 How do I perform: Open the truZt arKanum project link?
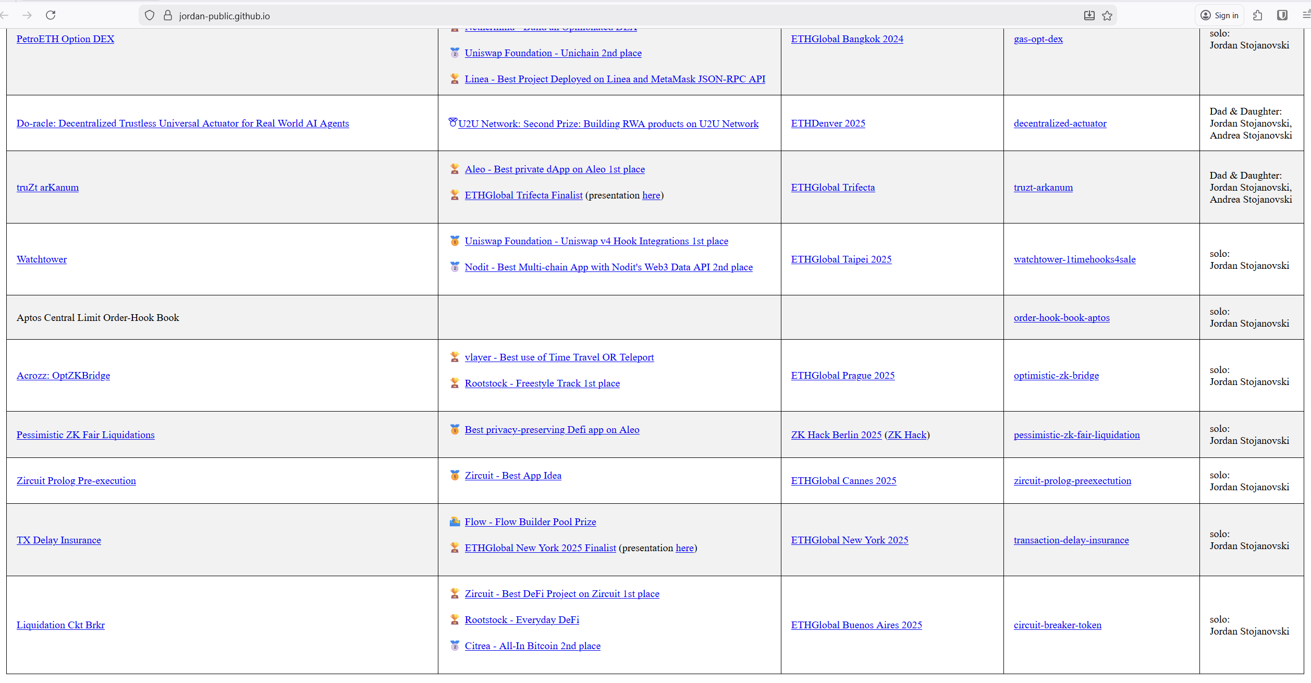[47, 188]
